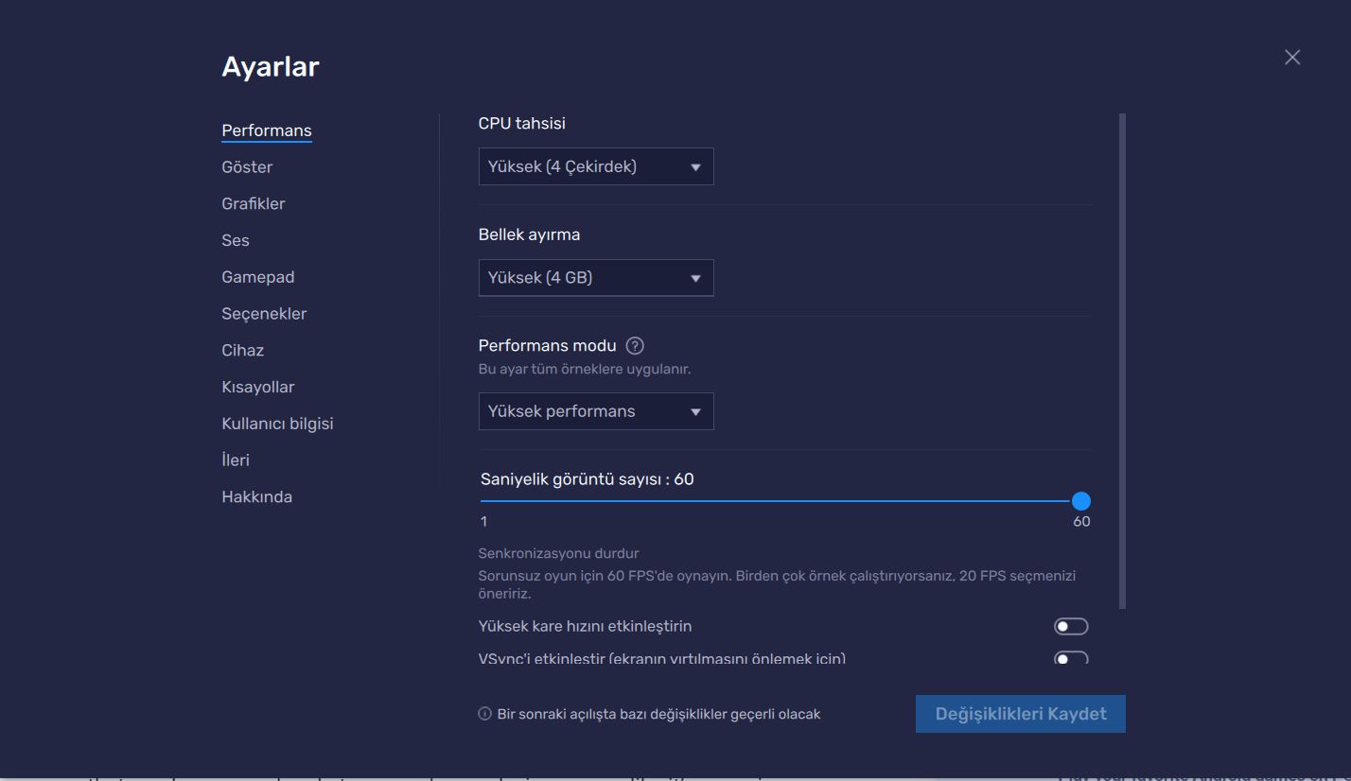Click the Saniyelik görüntü sayısı : 60 label
1351x781 pixels.
click(x=588, y=479)
